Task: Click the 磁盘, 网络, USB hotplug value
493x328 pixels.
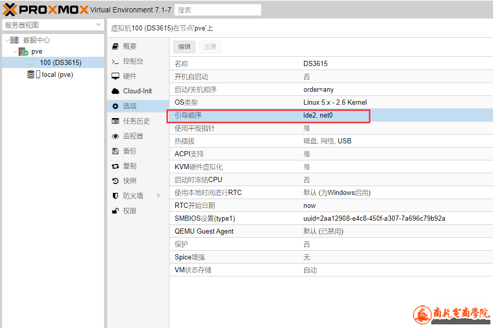Action: [327, 141]
